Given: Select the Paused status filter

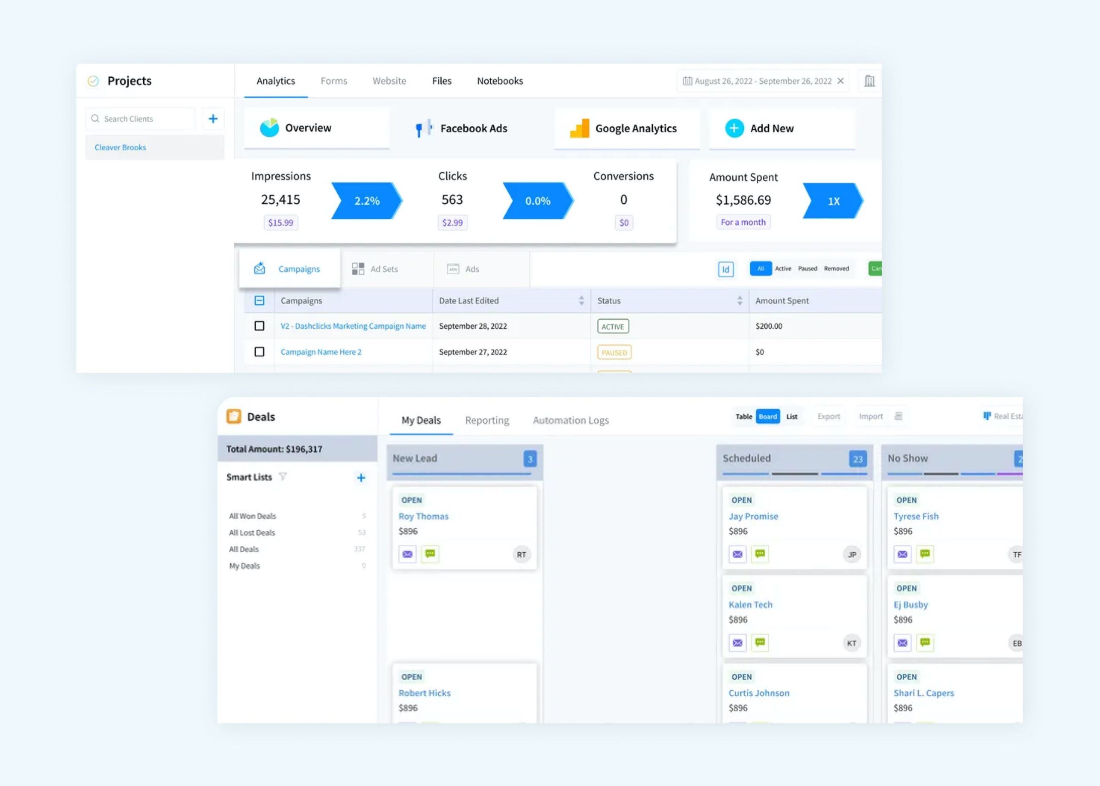Looking at the screenshot, I should coord(808,269).
